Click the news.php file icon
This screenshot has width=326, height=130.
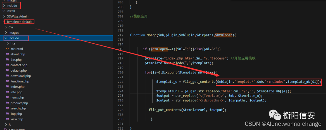8,97
